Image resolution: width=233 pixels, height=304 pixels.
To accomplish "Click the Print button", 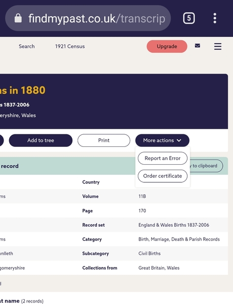I will (104, 140).
